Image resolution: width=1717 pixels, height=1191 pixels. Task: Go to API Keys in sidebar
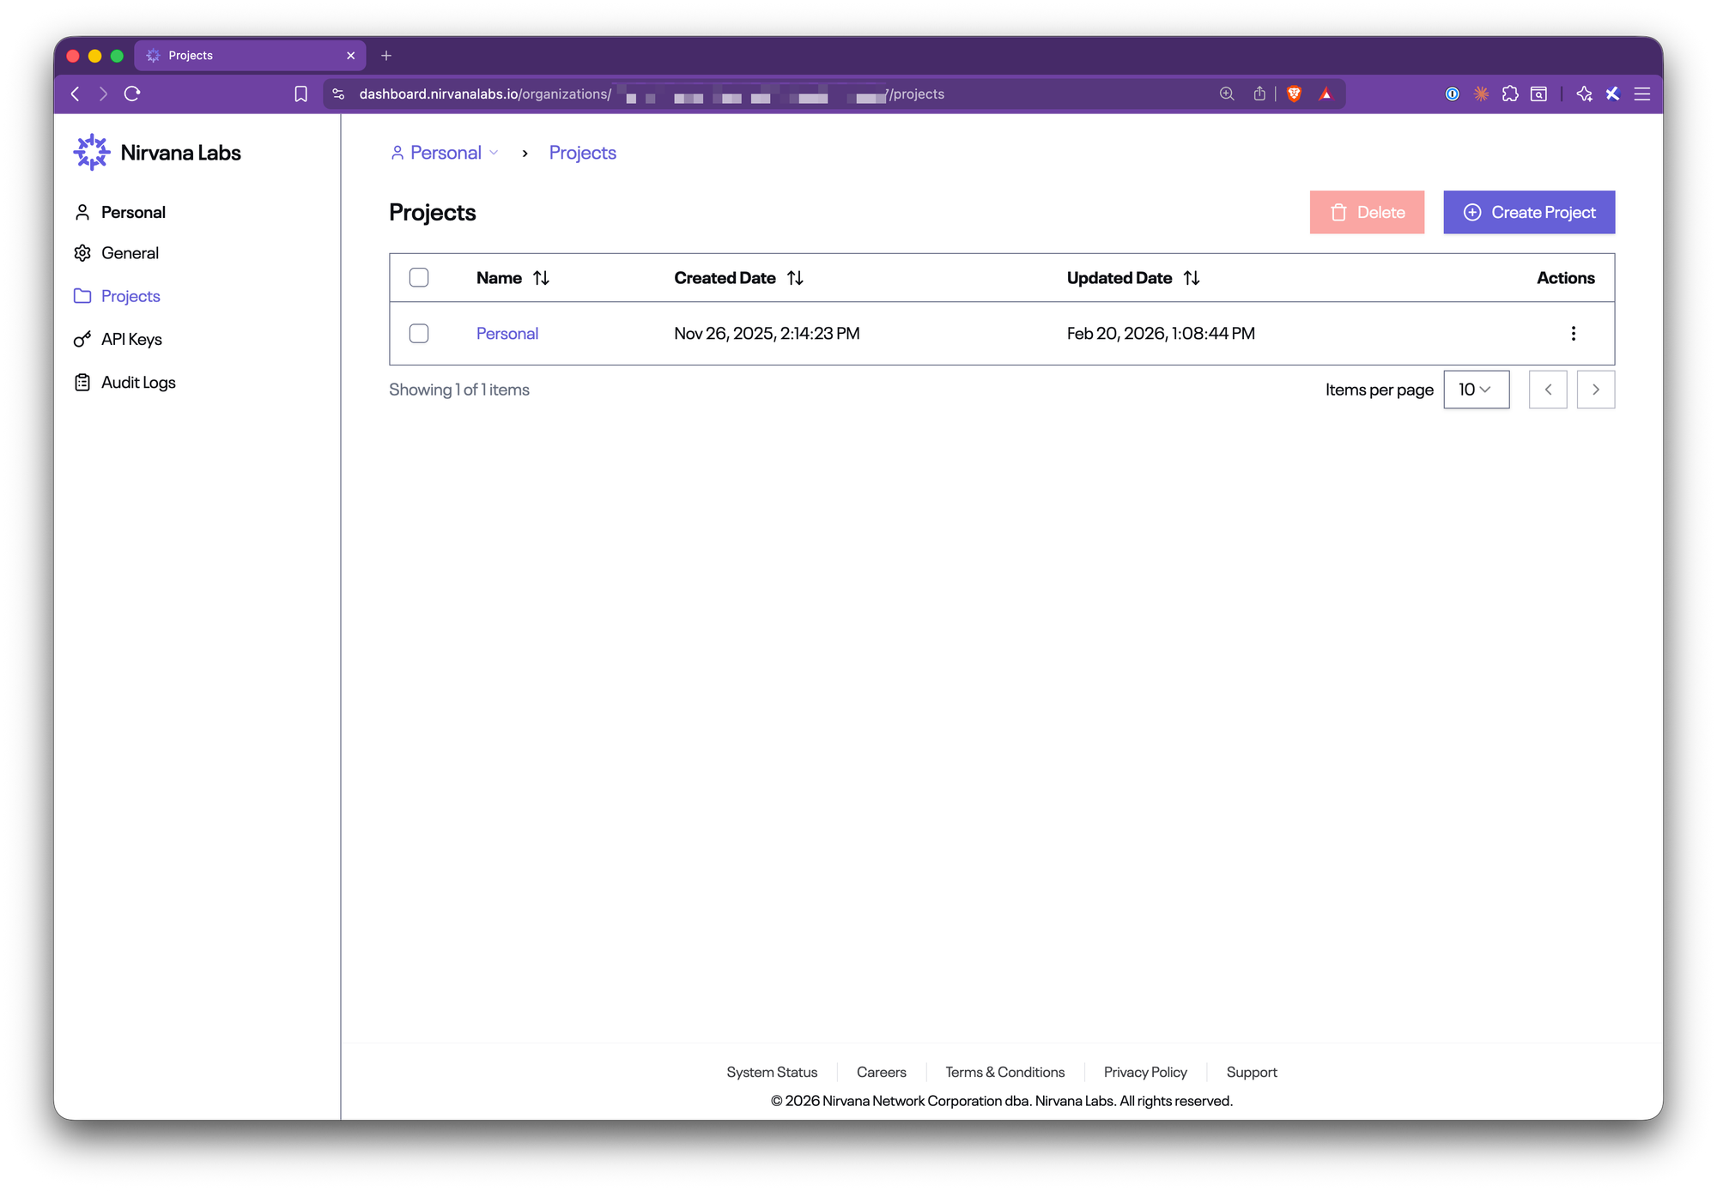click(130, 340)
